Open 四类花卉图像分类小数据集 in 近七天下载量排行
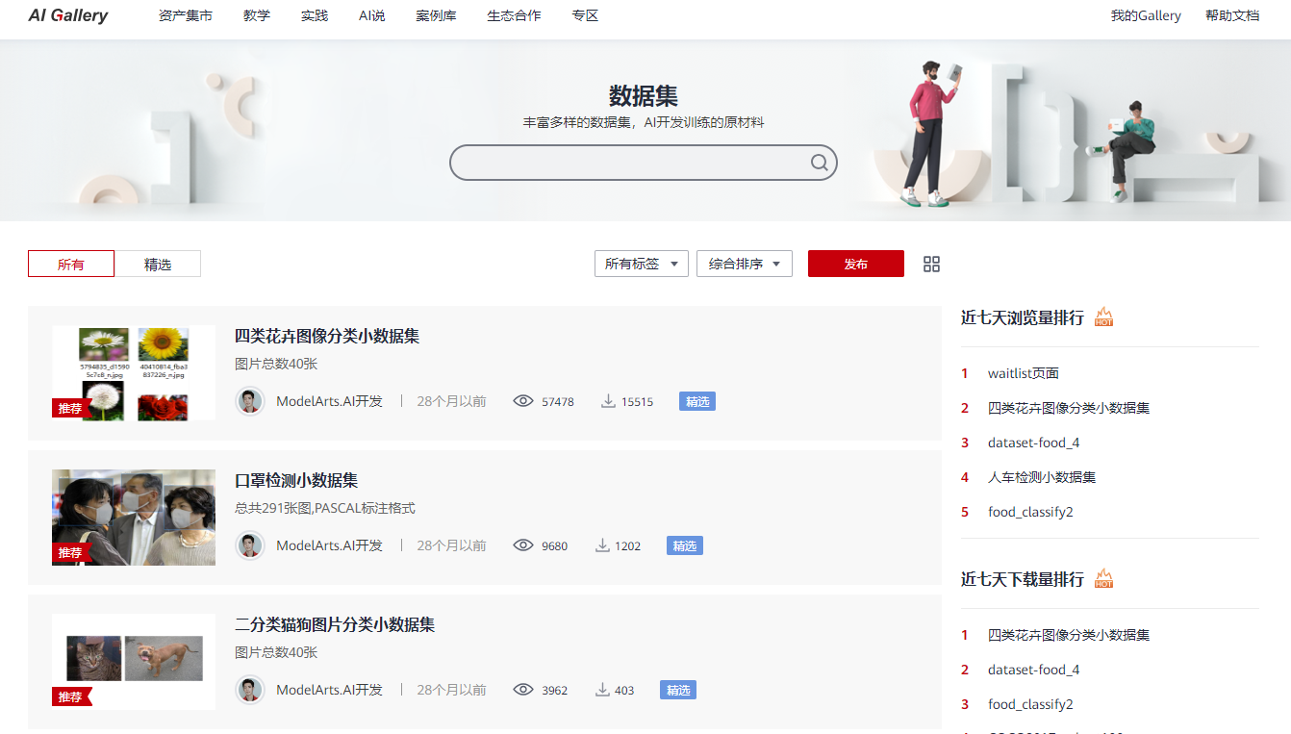This screenshot has width=1291, height=734. tap(1069, 635)
